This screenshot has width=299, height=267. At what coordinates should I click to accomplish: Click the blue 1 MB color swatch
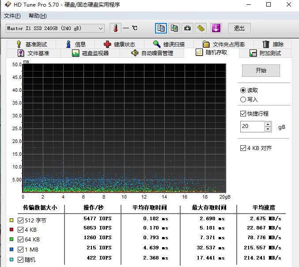click(x=11, y=249)
